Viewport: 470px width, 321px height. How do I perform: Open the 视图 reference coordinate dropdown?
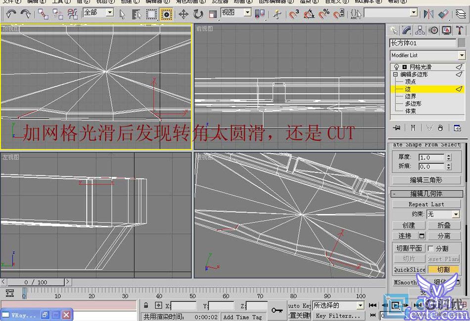click(x=247, y=12)
